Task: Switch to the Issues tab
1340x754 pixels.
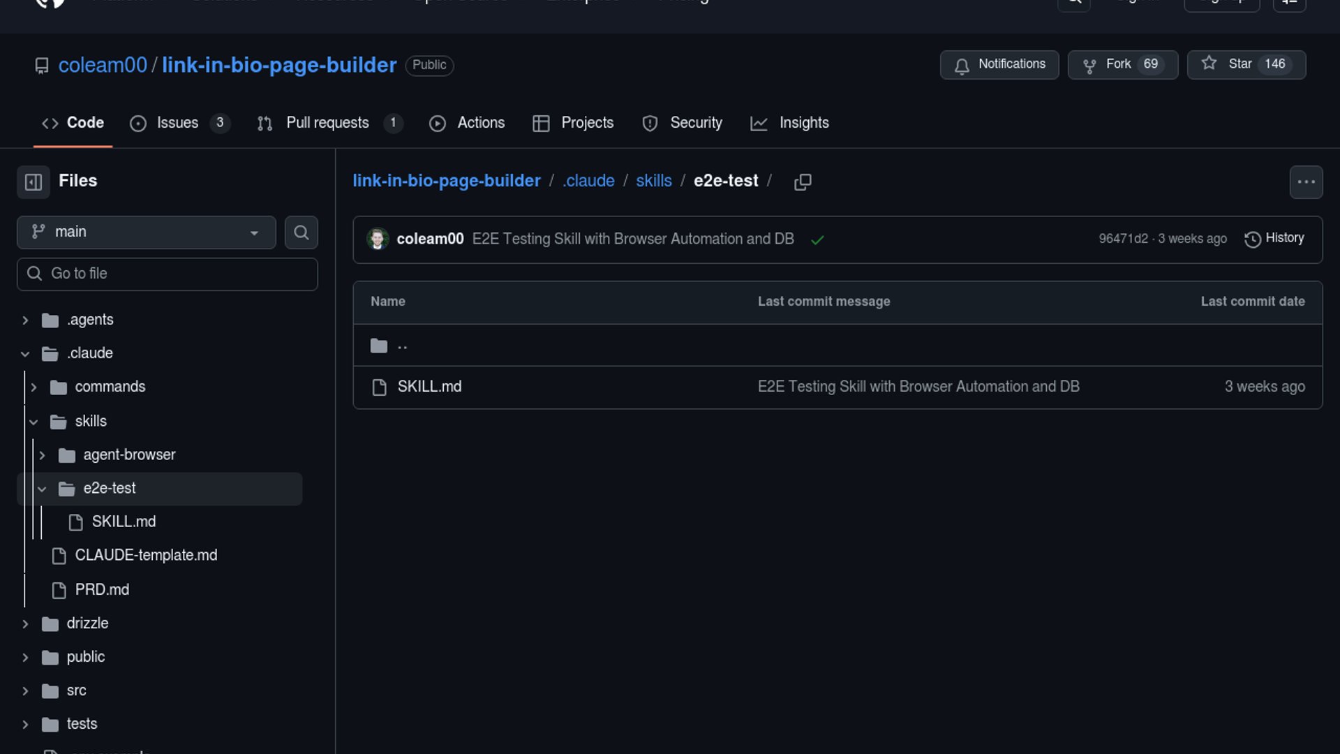Action: [x=178, y=124]
